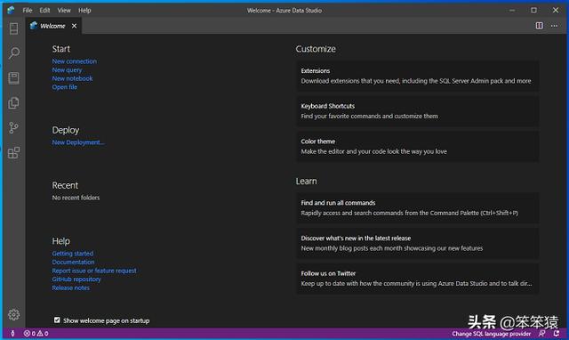Click Discover what's new in latest release
The height and width of the screenshot is (340, 569).
(417, 243)
